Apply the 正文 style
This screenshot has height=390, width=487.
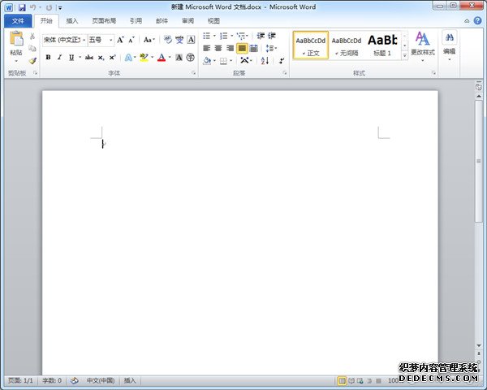click(311, 45)
